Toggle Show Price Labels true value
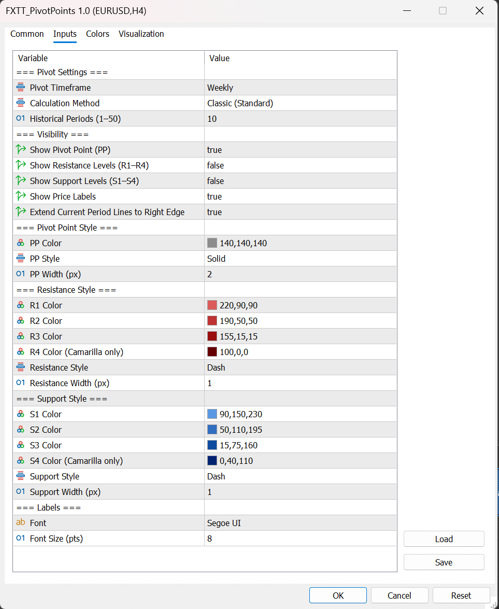Screen dimensions: 499x609 click(215, 196)
